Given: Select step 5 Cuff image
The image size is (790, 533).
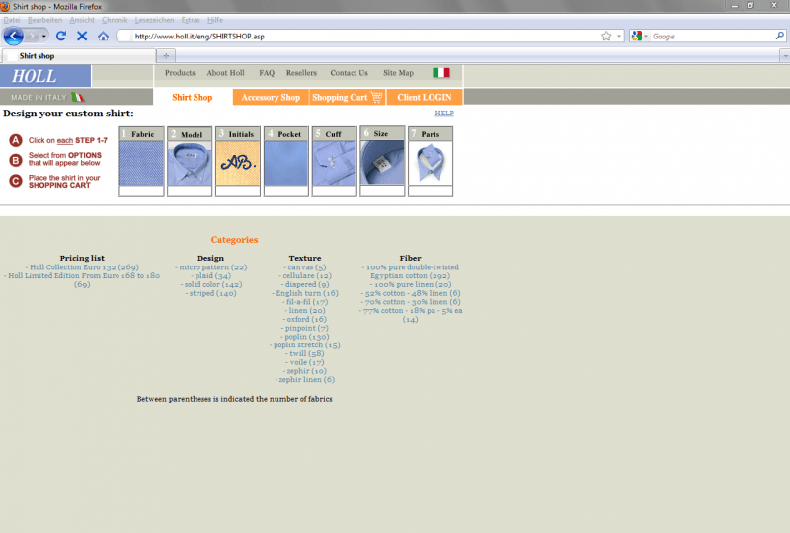Looking at the screenshot, I should 334,163.
